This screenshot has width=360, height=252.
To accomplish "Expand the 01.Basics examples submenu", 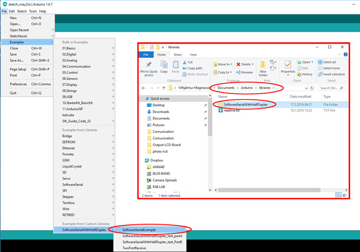I will point(88,48).
